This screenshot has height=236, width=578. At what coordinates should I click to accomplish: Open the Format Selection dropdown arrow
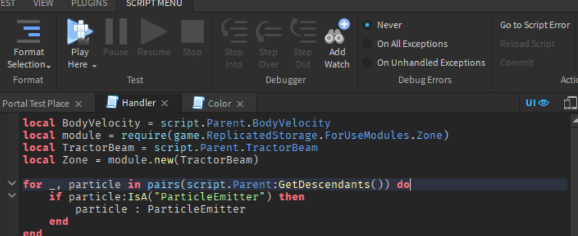pos(48,66)
